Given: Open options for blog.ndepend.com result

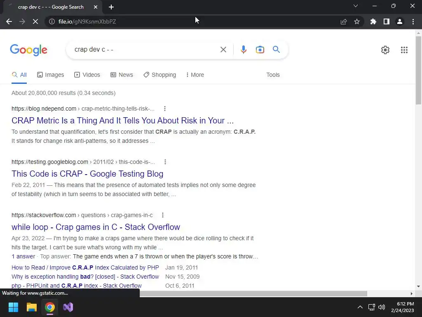Looking at the screenshot, I should (x=165, y=109).
